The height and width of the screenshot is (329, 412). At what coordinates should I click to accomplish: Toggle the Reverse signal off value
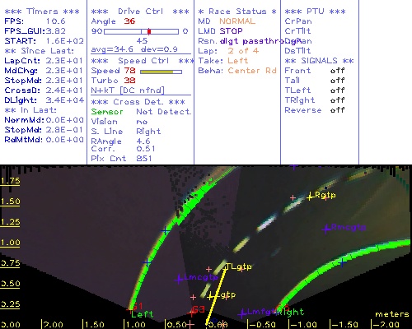(x=337, y=110)
